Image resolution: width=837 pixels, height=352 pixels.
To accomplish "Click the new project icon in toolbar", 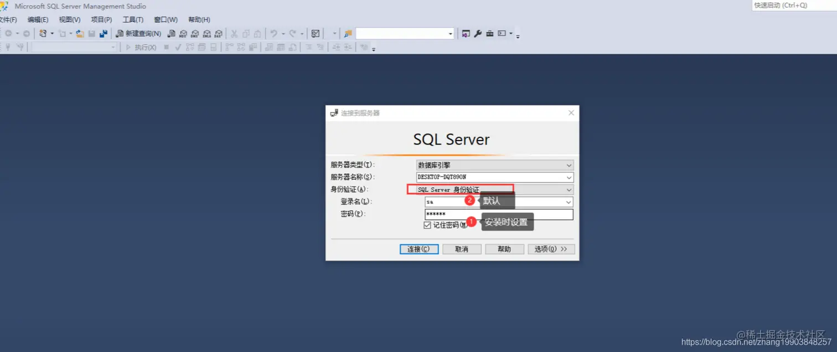I will [x=43, y=34].
